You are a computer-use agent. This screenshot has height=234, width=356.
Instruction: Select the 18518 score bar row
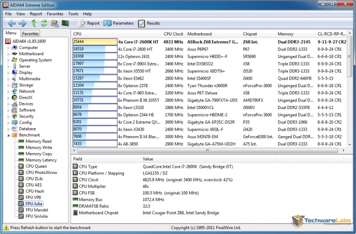click(95, 49)
